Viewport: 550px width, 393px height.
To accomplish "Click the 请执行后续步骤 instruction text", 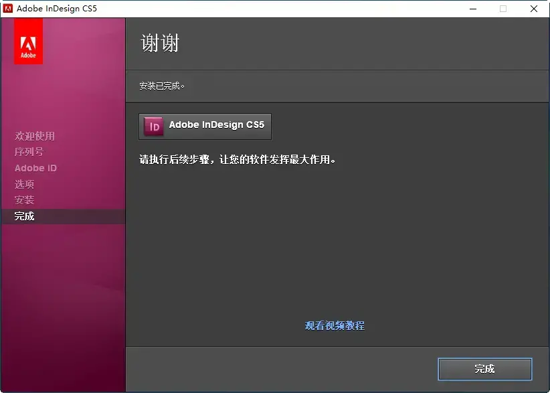I will pos(238,159).
